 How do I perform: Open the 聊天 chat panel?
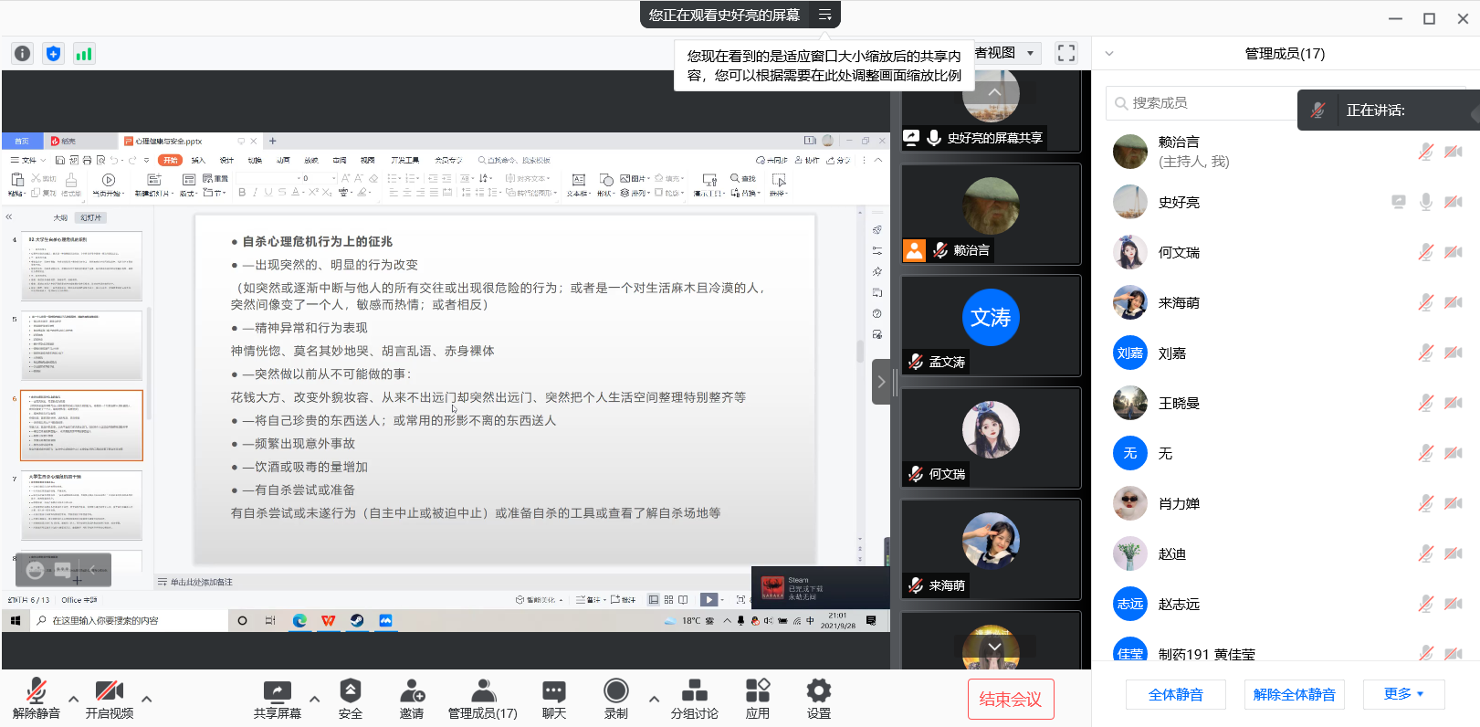[x=554, y=699]
